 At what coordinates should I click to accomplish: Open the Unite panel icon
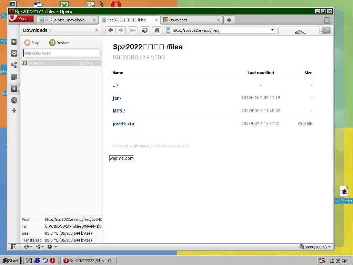(14, 65)
